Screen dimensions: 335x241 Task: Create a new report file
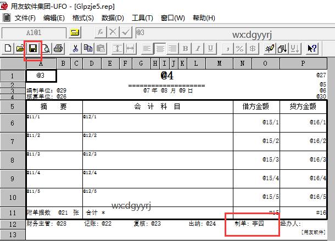pos(8,48)
